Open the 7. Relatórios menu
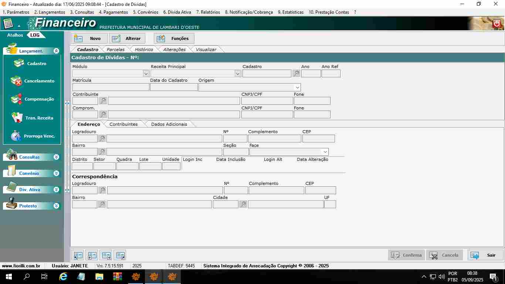Viewport: 505px width, 284px height. pos(208,12)
